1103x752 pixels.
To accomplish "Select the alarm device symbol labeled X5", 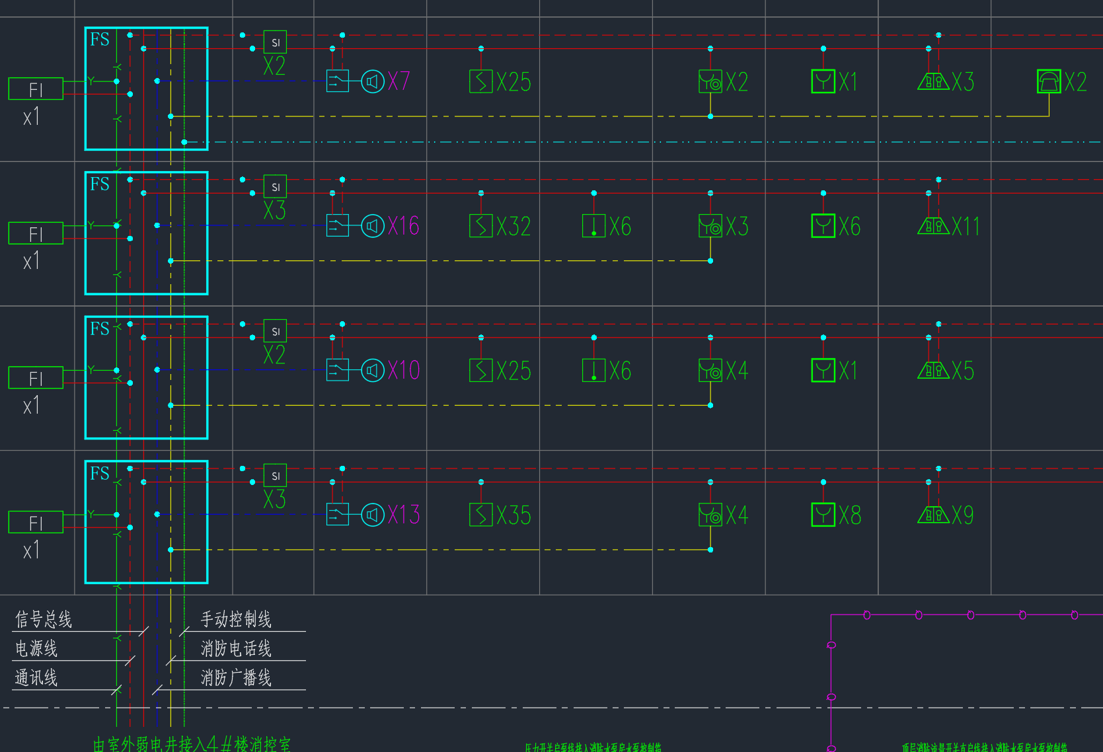I will (933, 370).
